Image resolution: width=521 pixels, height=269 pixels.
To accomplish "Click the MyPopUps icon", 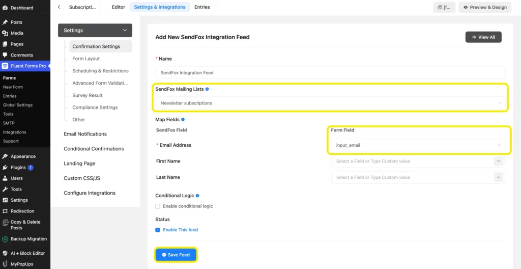I will click(5, 264).
